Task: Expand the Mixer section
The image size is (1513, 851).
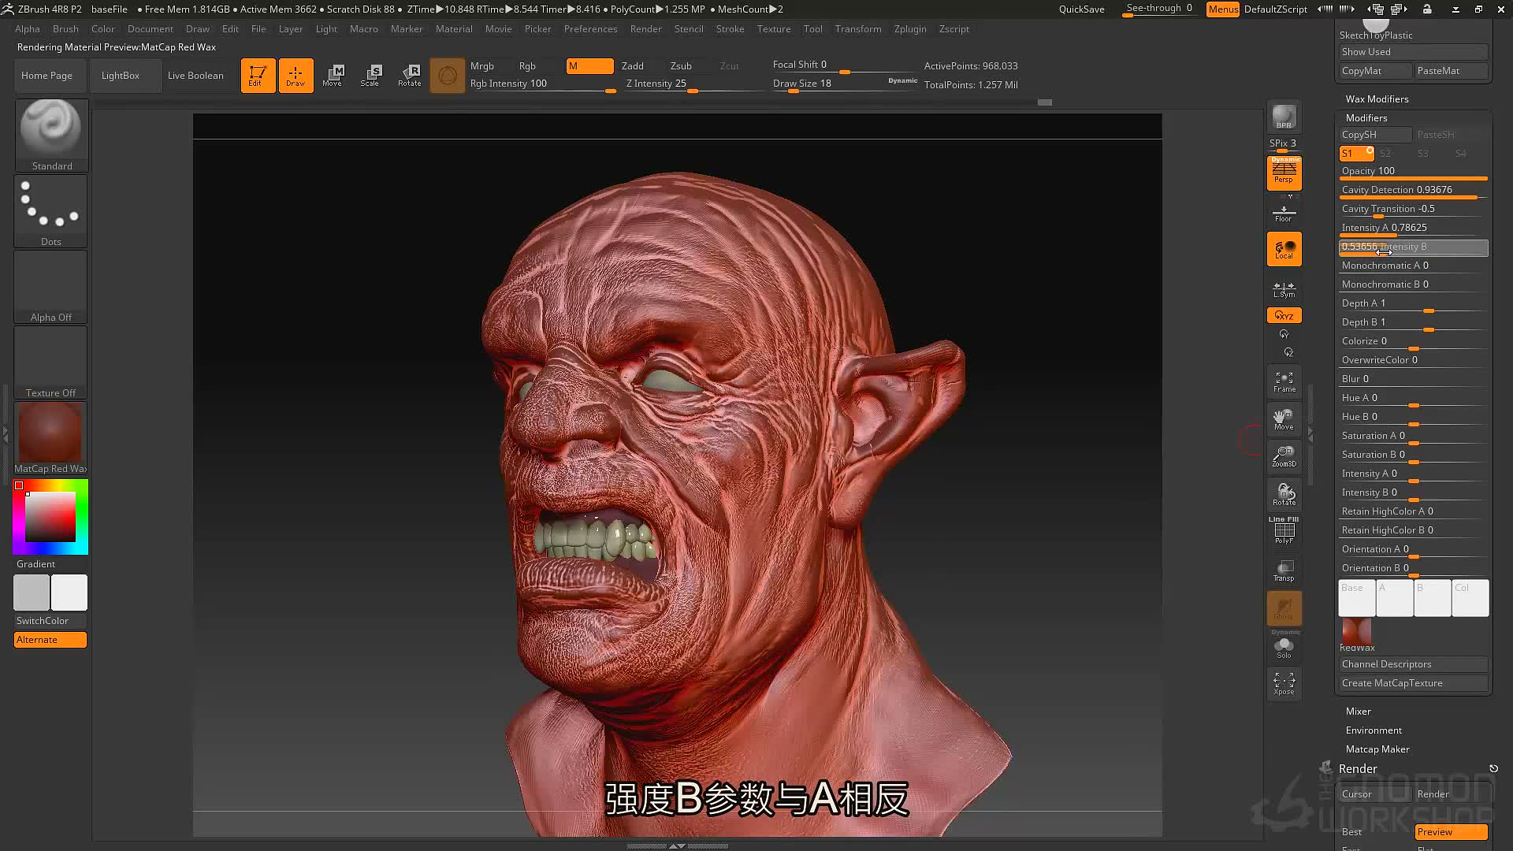Action: click(1359, 712)
